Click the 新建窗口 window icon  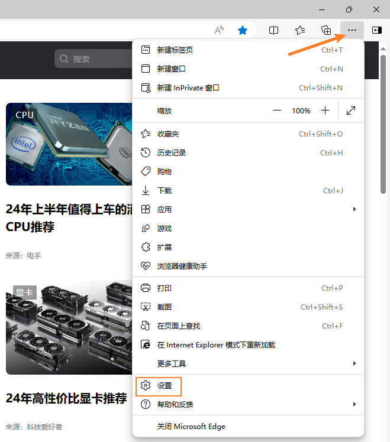(x=146, y=69)
